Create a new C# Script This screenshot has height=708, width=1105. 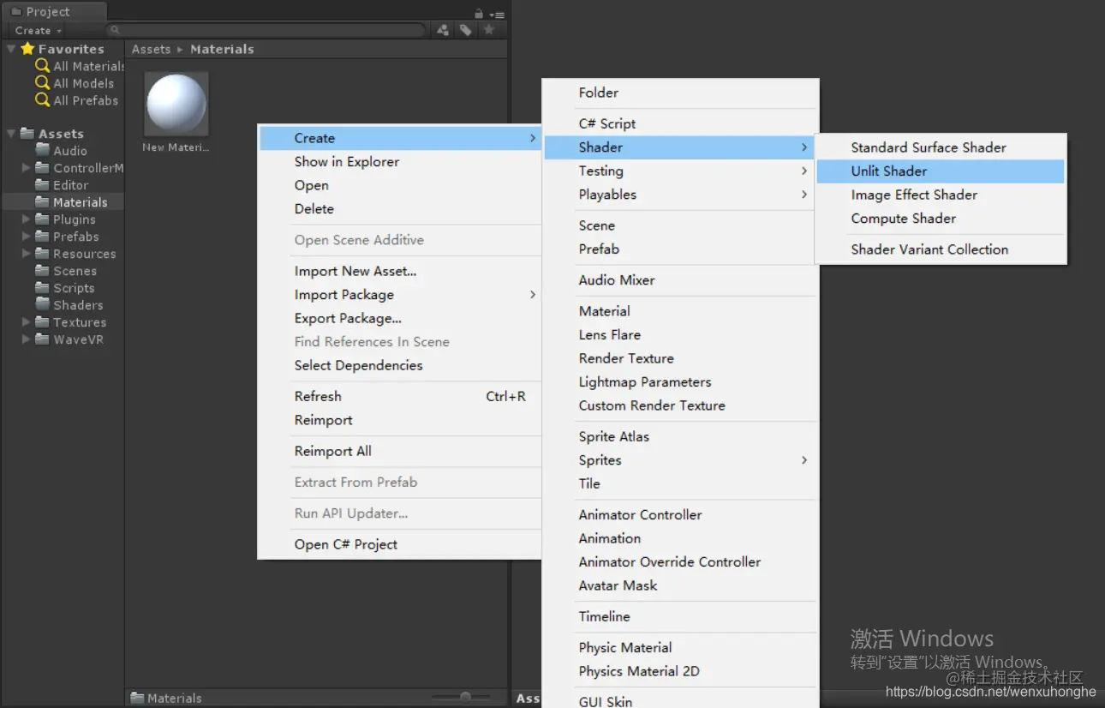point(681,123)
